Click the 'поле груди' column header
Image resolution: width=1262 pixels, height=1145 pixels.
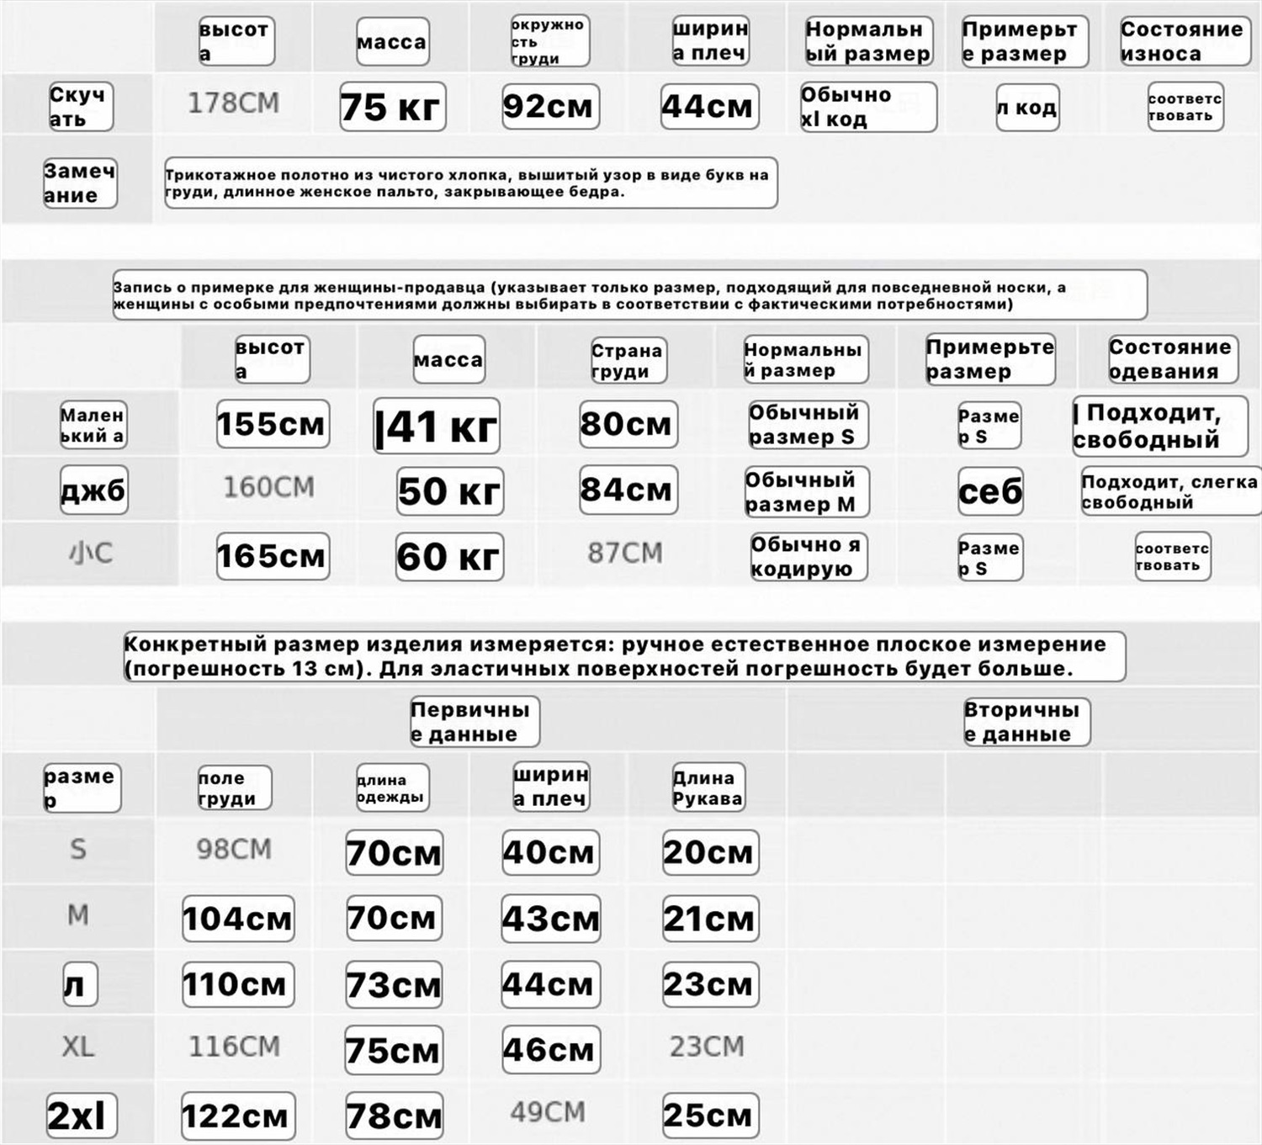tap(234, 788)
